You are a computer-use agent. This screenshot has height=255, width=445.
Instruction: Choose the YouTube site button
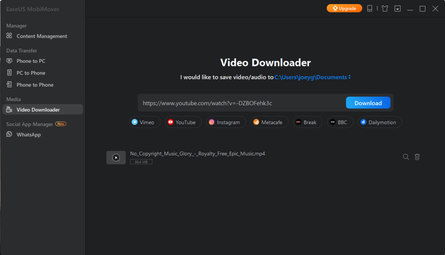coord(183,122)
